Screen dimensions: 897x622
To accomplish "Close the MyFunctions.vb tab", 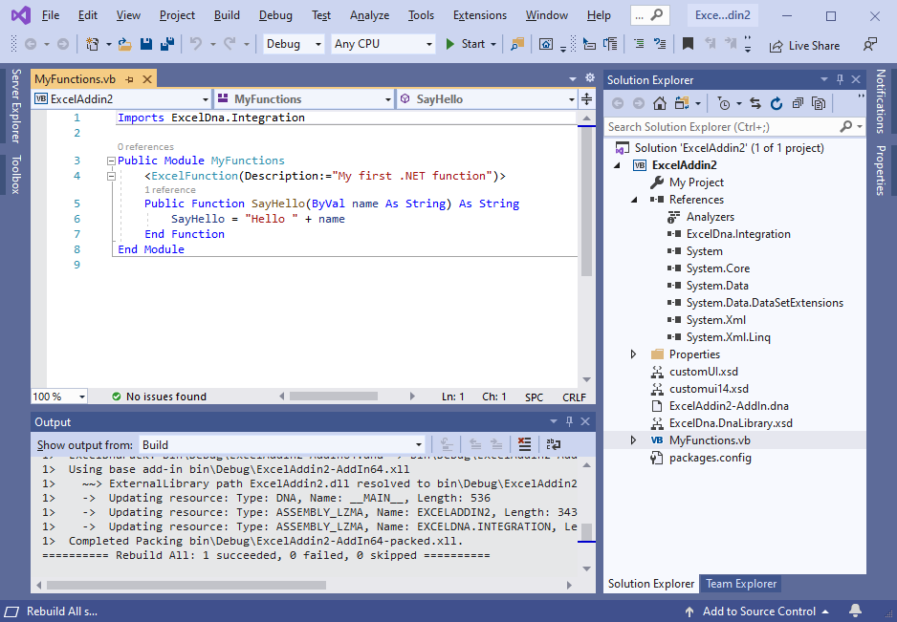I will [147, 79].
